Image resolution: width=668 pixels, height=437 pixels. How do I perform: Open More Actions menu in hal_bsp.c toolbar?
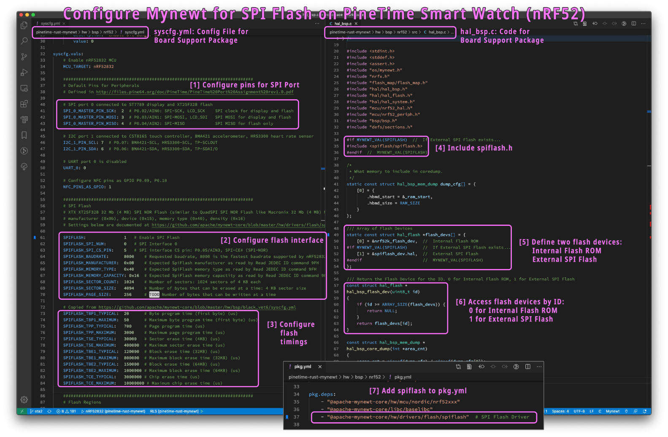point(643,24)
